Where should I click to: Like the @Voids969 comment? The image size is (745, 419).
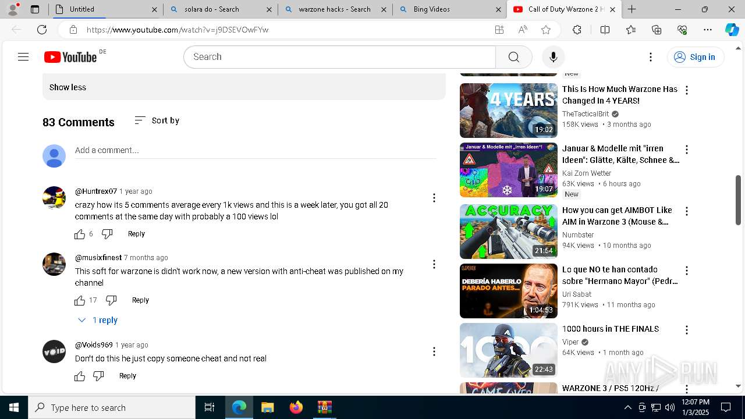click(x=80, y=376)
